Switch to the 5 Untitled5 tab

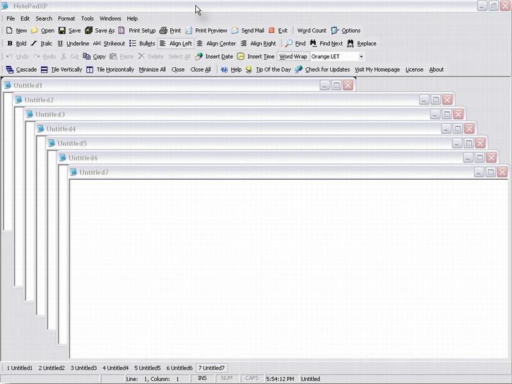click(148, 368)
